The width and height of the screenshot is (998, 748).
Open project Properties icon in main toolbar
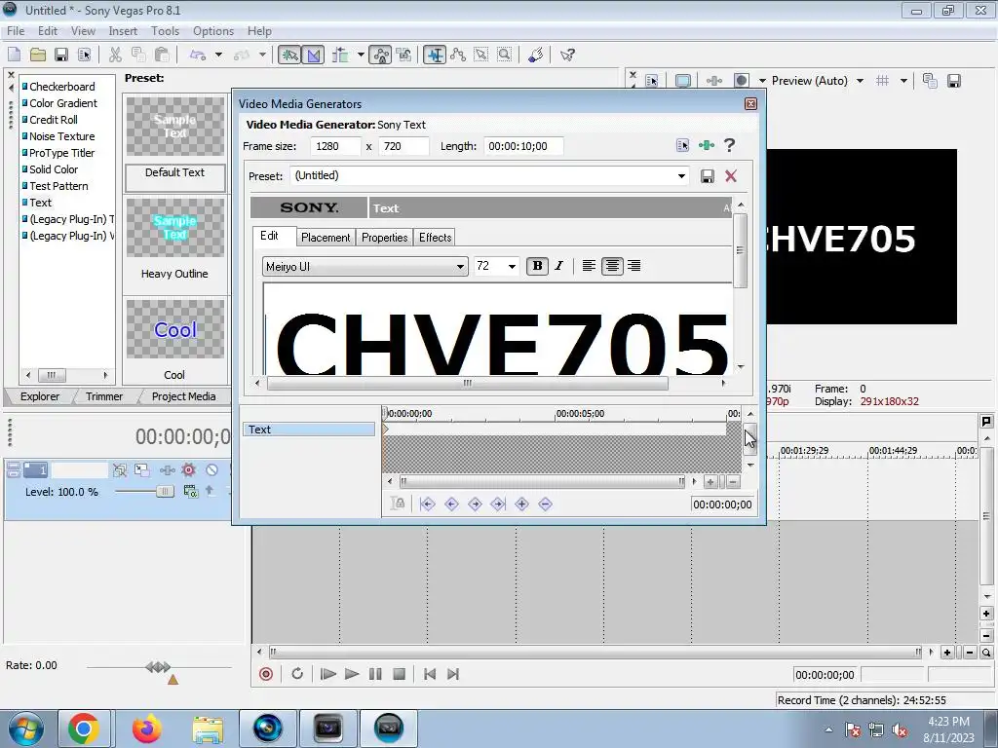coord(84,55)
